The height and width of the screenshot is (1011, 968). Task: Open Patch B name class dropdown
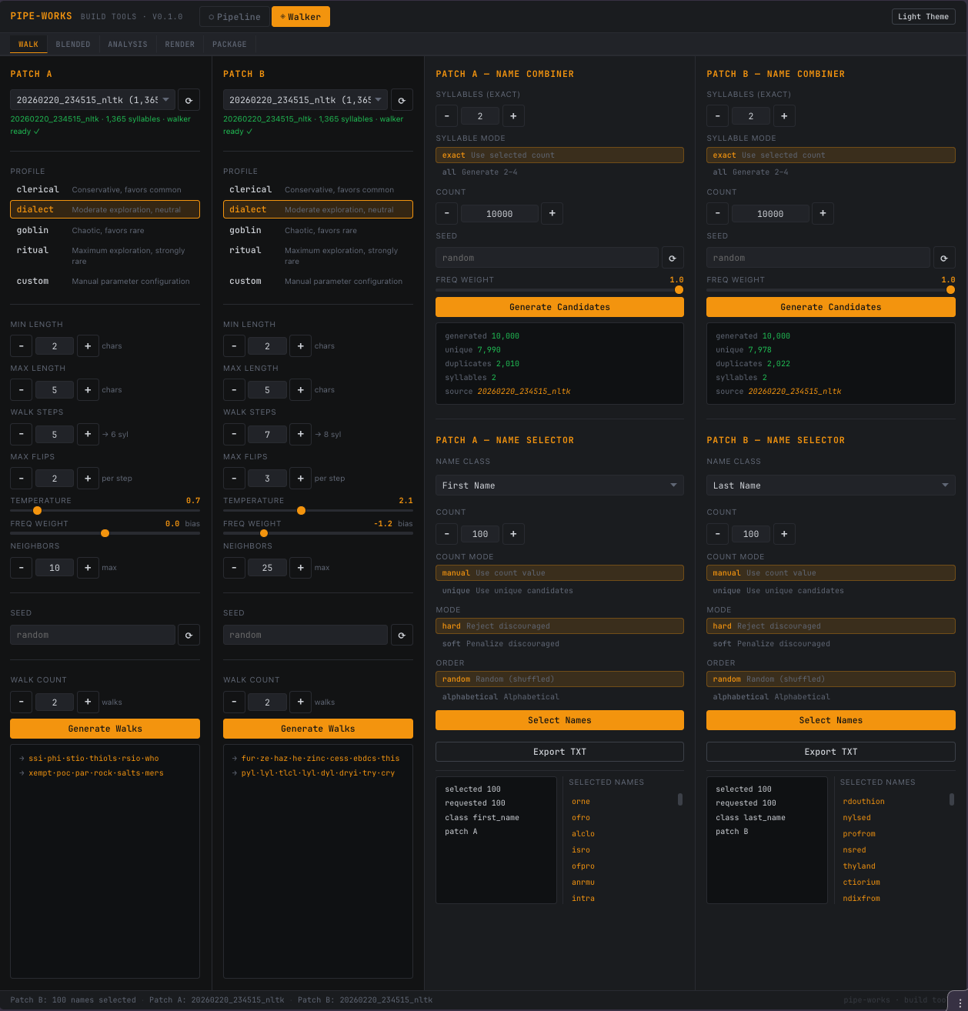pos(831,485)
